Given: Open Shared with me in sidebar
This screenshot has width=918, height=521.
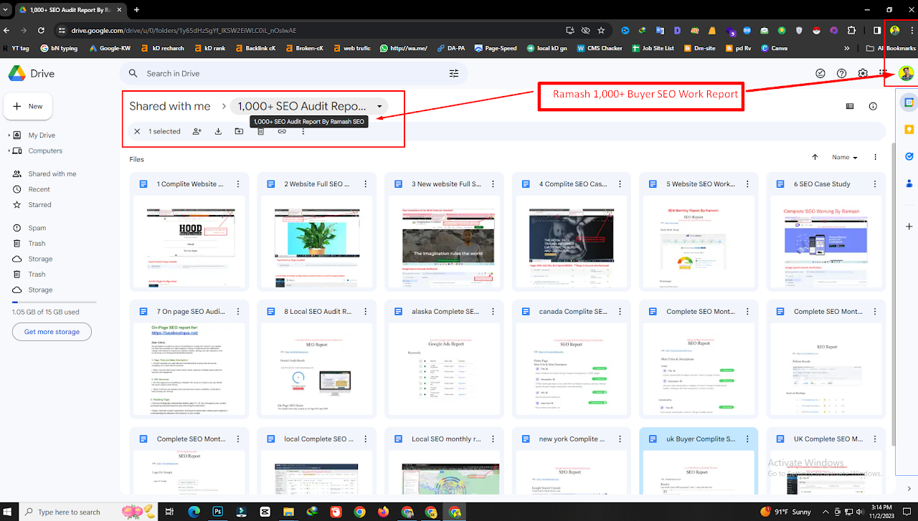Looking at the screenshot, I should pyautogui.click(x=52, y=173).
